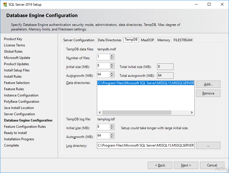
Task: Click Ready to Install step
Action: (15, 133)
